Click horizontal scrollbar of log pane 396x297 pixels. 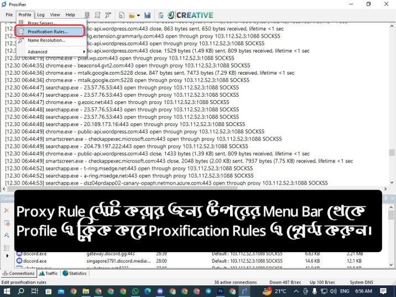click(x=122, y=189)
